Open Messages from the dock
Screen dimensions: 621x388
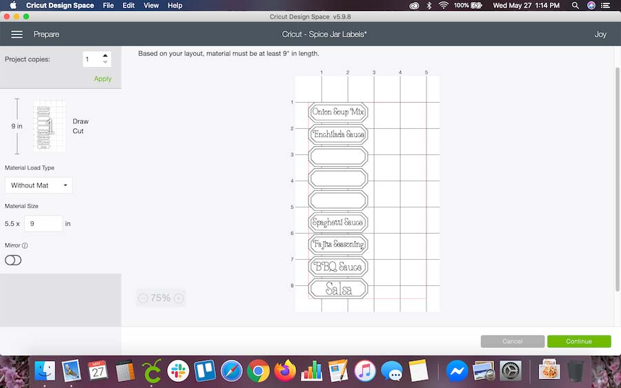(392, 371)
